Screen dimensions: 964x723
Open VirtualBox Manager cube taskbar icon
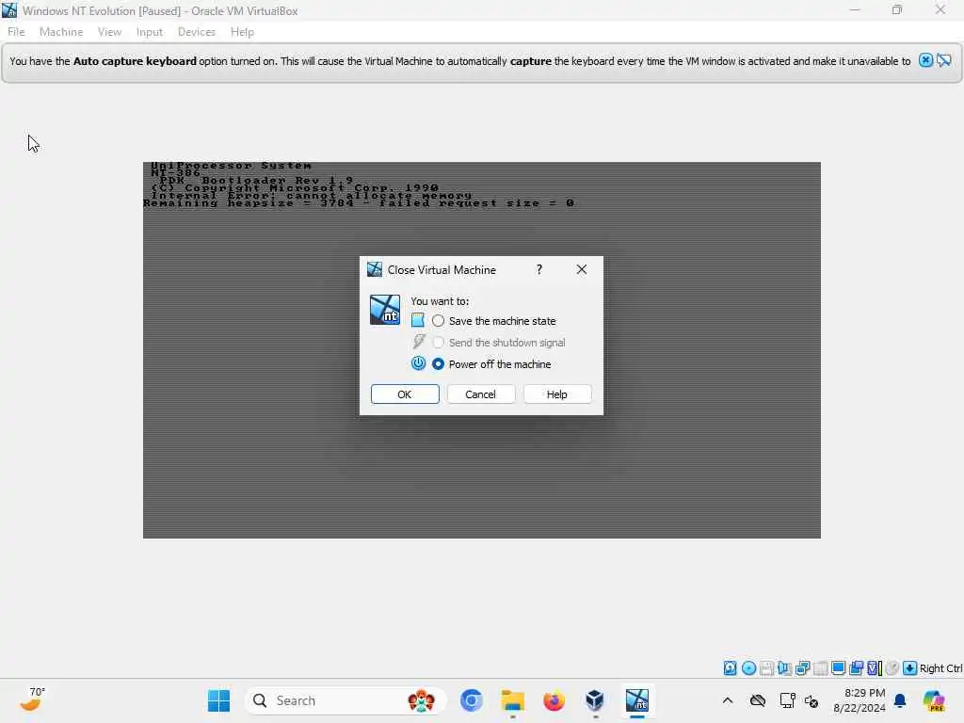point(595,700)
